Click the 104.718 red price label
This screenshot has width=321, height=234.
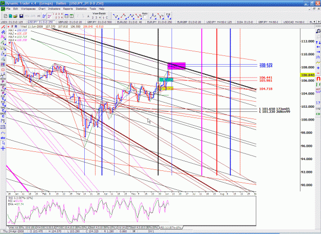[266, 89]
